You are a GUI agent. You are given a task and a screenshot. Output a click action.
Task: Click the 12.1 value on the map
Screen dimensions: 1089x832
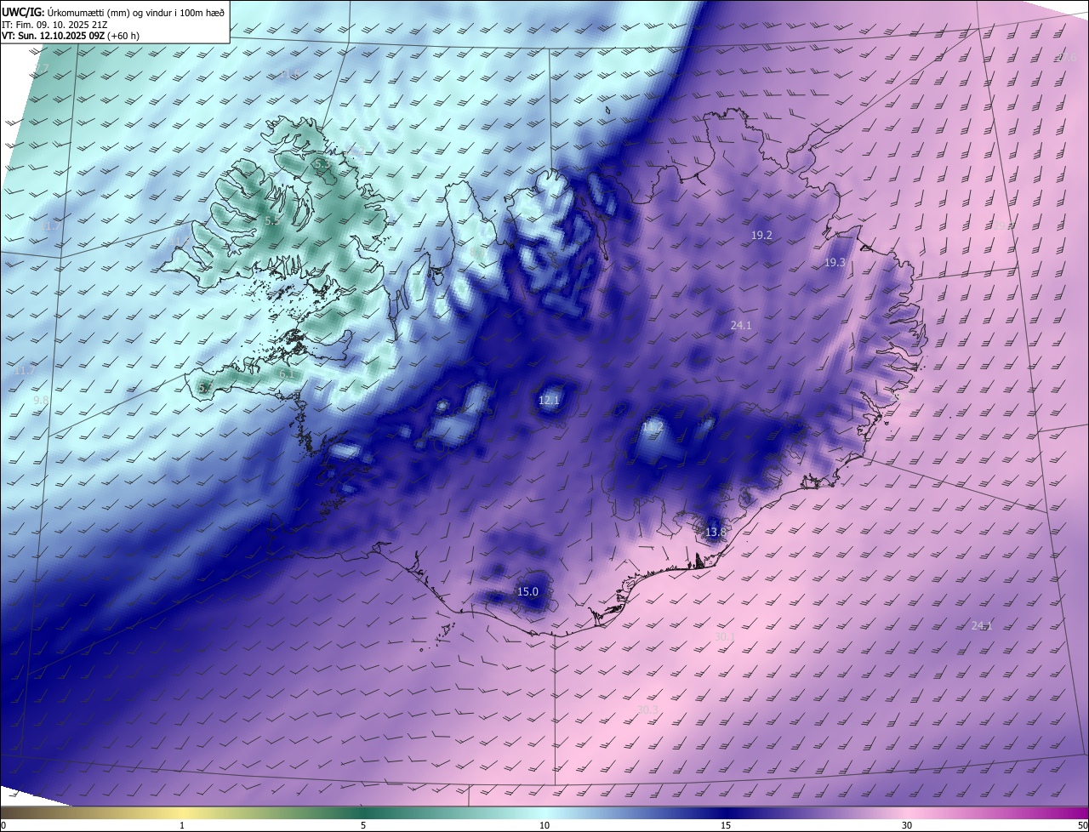point(550,400)
